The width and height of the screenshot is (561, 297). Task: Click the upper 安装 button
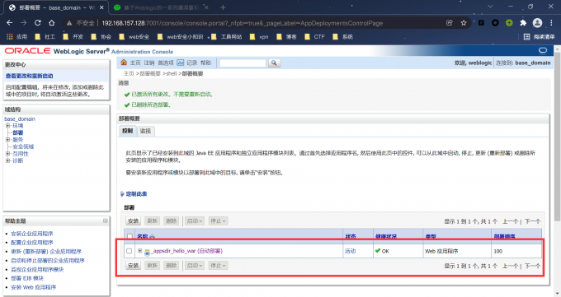coord(133,221)
